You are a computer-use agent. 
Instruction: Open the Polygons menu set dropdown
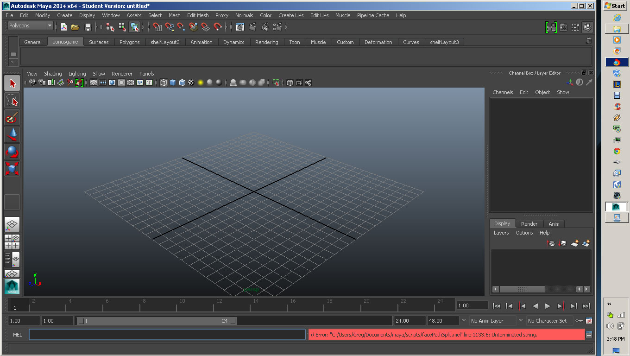pyautogui.click(x=30, y=25)
